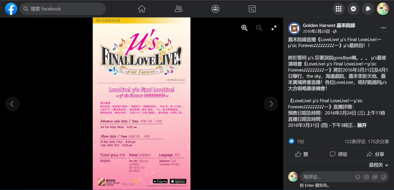The width and height of the screenshot is (394, 190).
Task: Add a GIF to the comment
Action: coord(375,177)
